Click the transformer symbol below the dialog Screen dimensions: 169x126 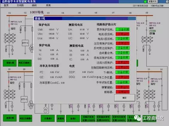(45, 110)
